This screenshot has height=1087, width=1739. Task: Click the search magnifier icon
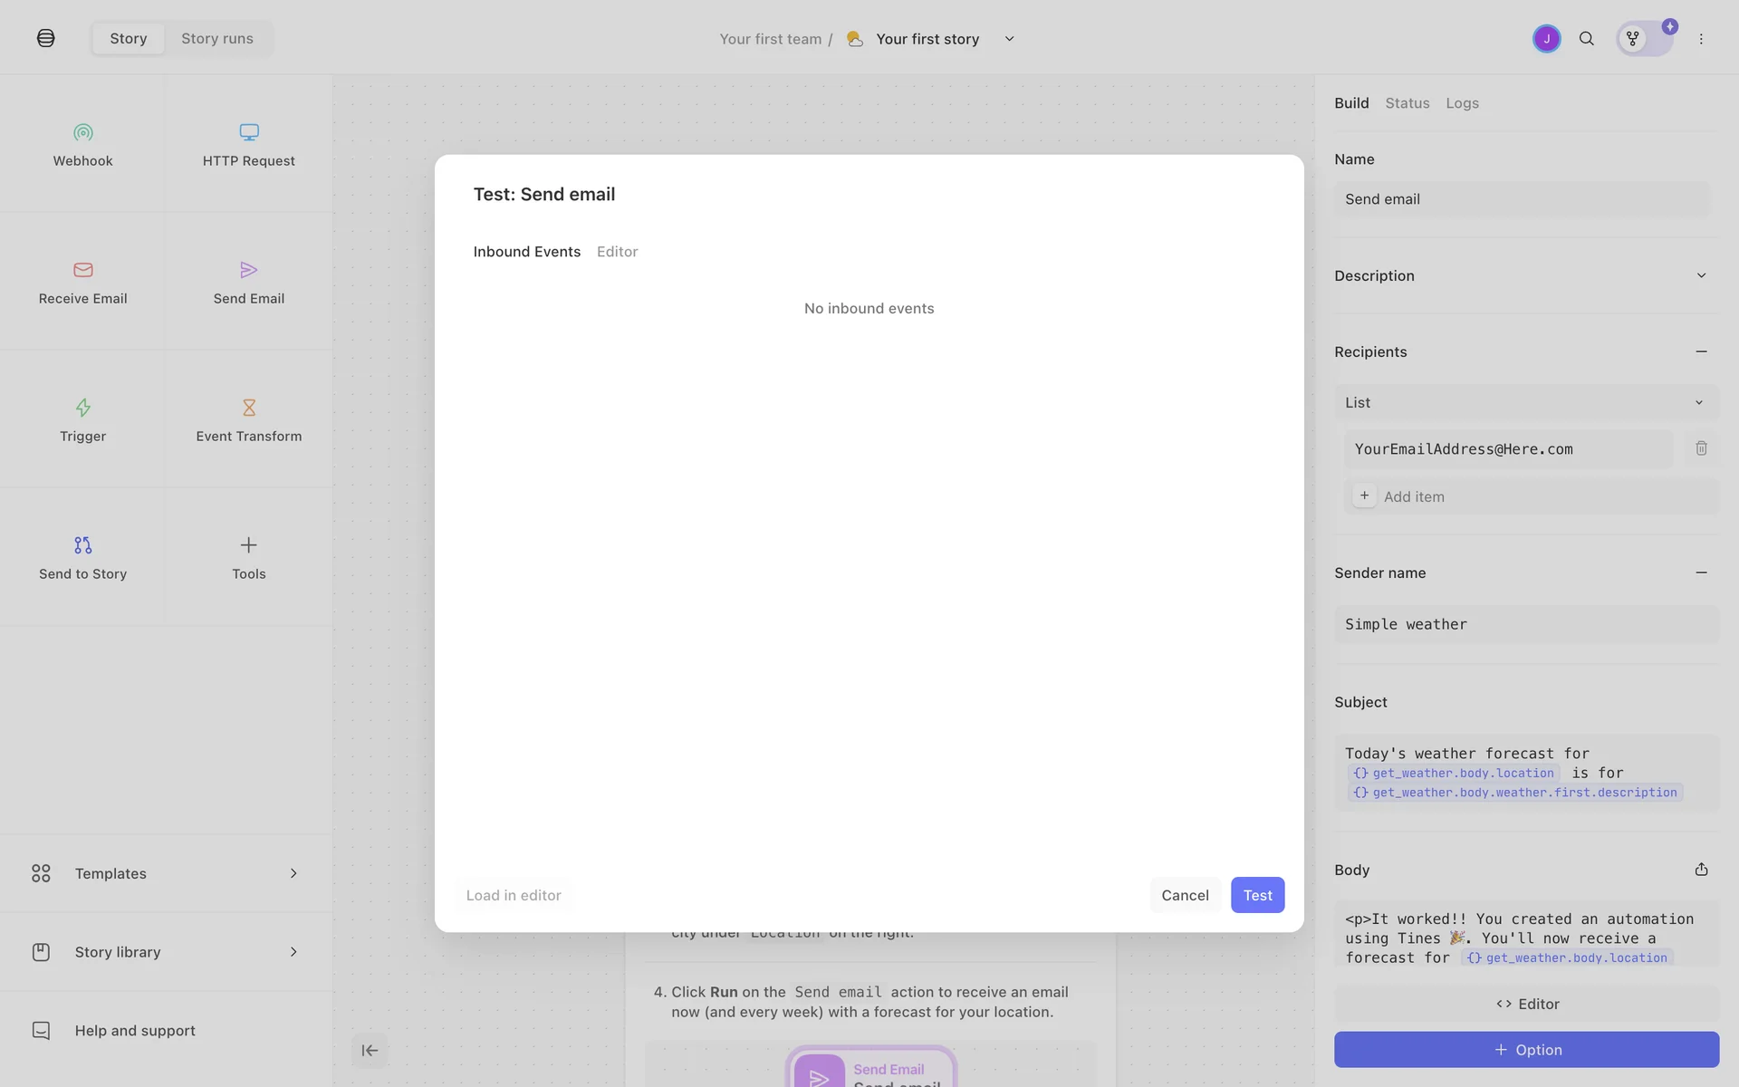[1586, 39]
